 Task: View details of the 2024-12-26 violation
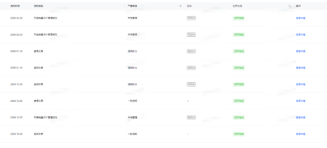(300, 101)
